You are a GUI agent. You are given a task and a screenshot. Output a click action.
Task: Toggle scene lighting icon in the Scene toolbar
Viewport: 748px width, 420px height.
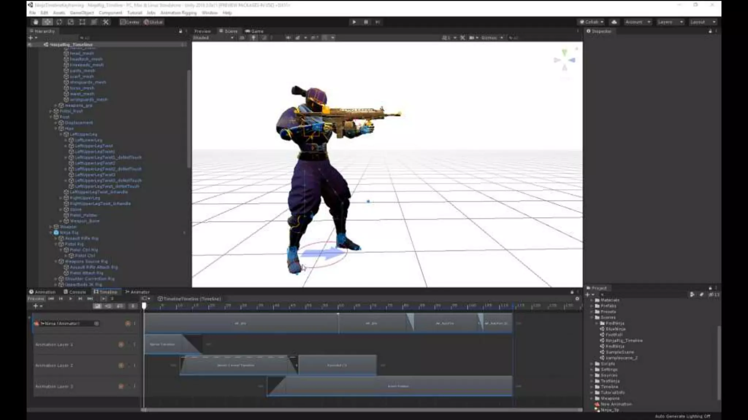click(x=253, y=38)
